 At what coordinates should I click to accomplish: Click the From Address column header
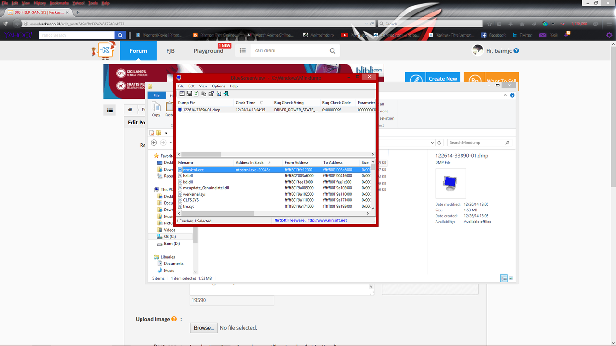[x=302, y=163]
